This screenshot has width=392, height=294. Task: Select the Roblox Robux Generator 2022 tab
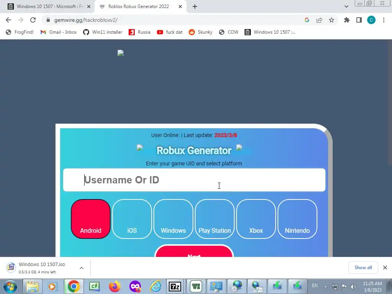click(139, 7)
